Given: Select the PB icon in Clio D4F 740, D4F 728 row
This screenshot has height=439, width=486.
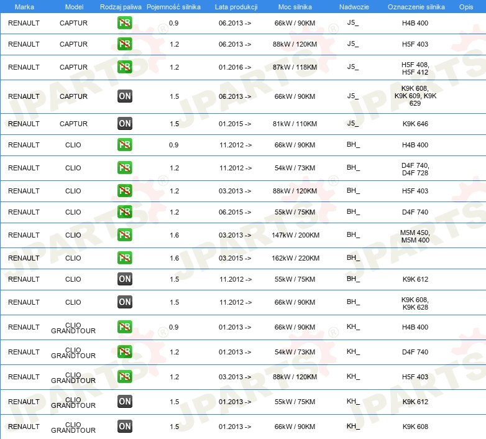Looking at the screenshot, I should [125, 168].
